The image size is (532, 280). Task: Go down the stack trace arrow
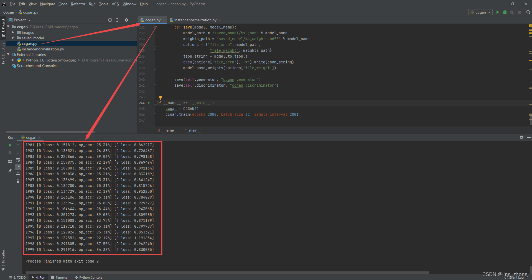18,152
